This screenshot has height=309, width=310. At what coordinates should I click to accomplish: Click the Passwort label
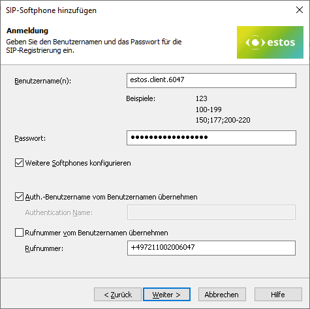[30, 138]
